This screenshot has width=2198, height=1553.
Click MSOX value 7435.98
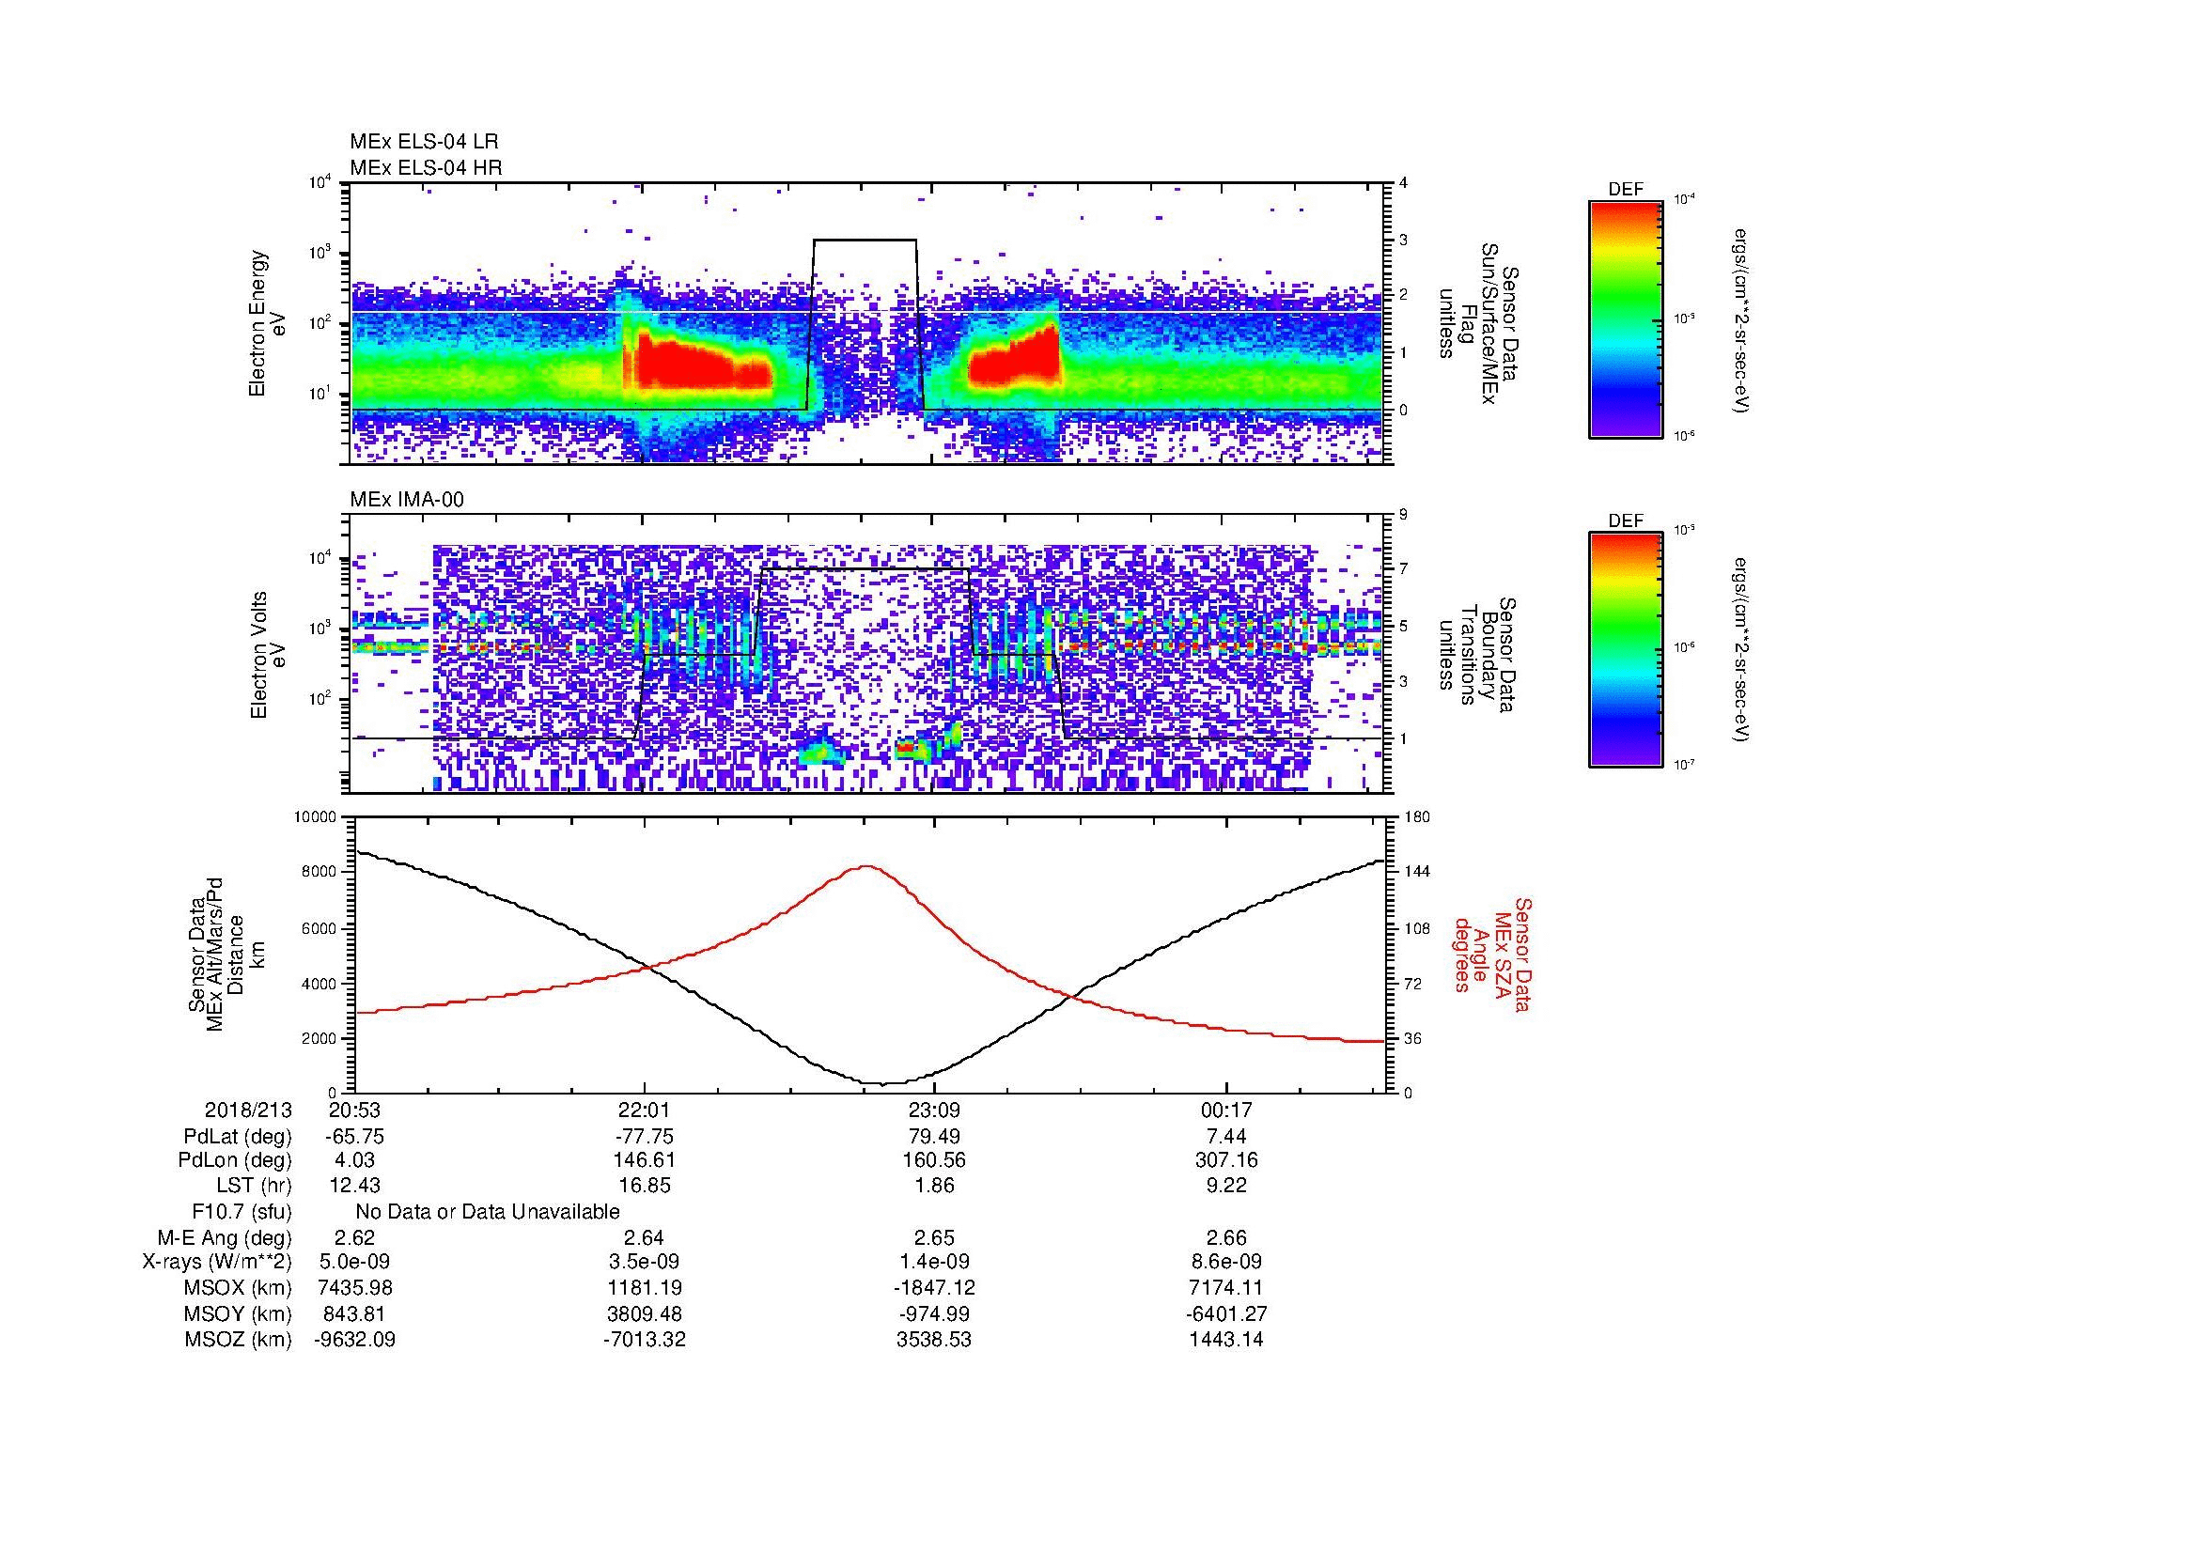coord(354,1288)
